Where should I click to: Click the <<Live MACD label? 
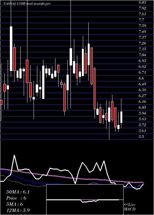pyautogui.click(x=130, y=207)
